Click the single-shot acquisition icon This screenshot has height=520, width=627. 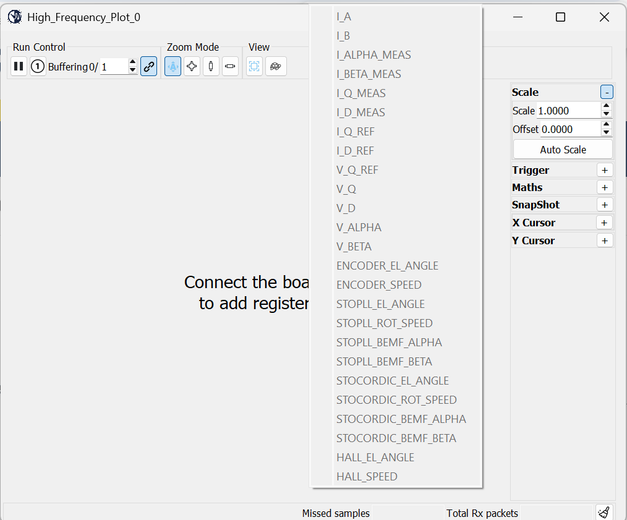pos(38,66)
